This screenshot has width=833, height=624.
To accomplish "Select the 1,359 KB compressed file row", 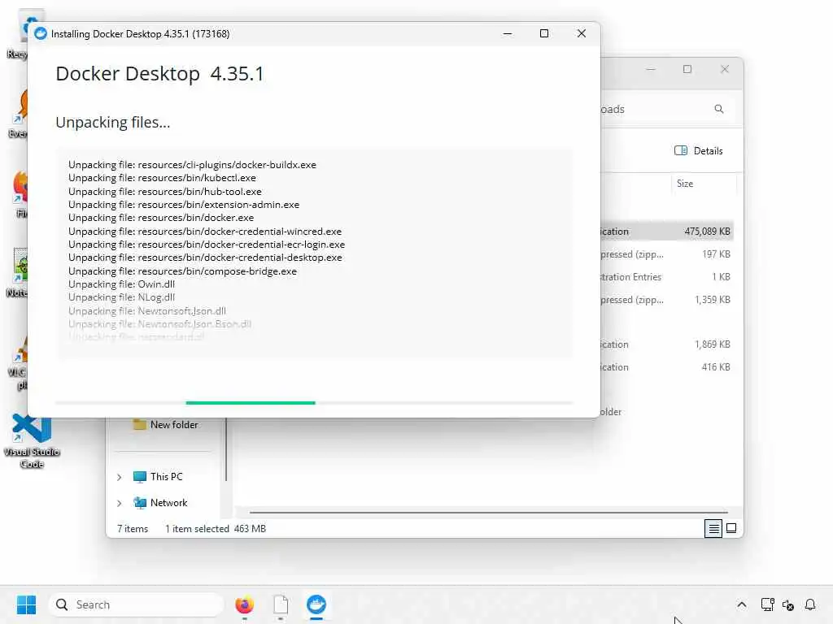I will coord(667,300).
